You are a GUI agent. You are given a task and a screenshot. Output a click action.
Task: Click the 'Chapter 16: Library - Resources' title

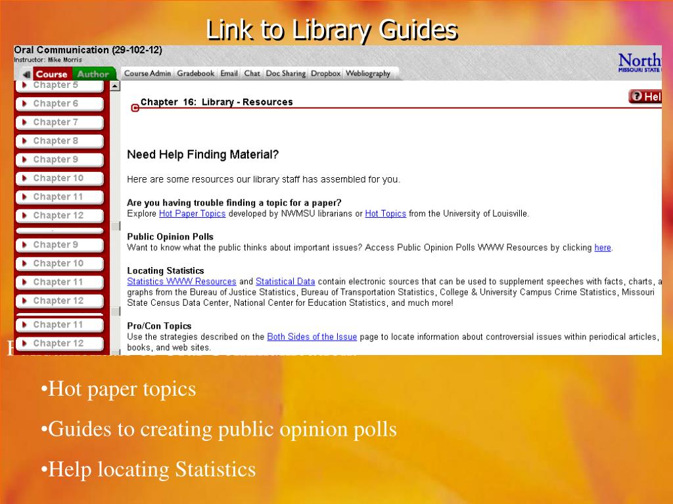coord(217,102)
